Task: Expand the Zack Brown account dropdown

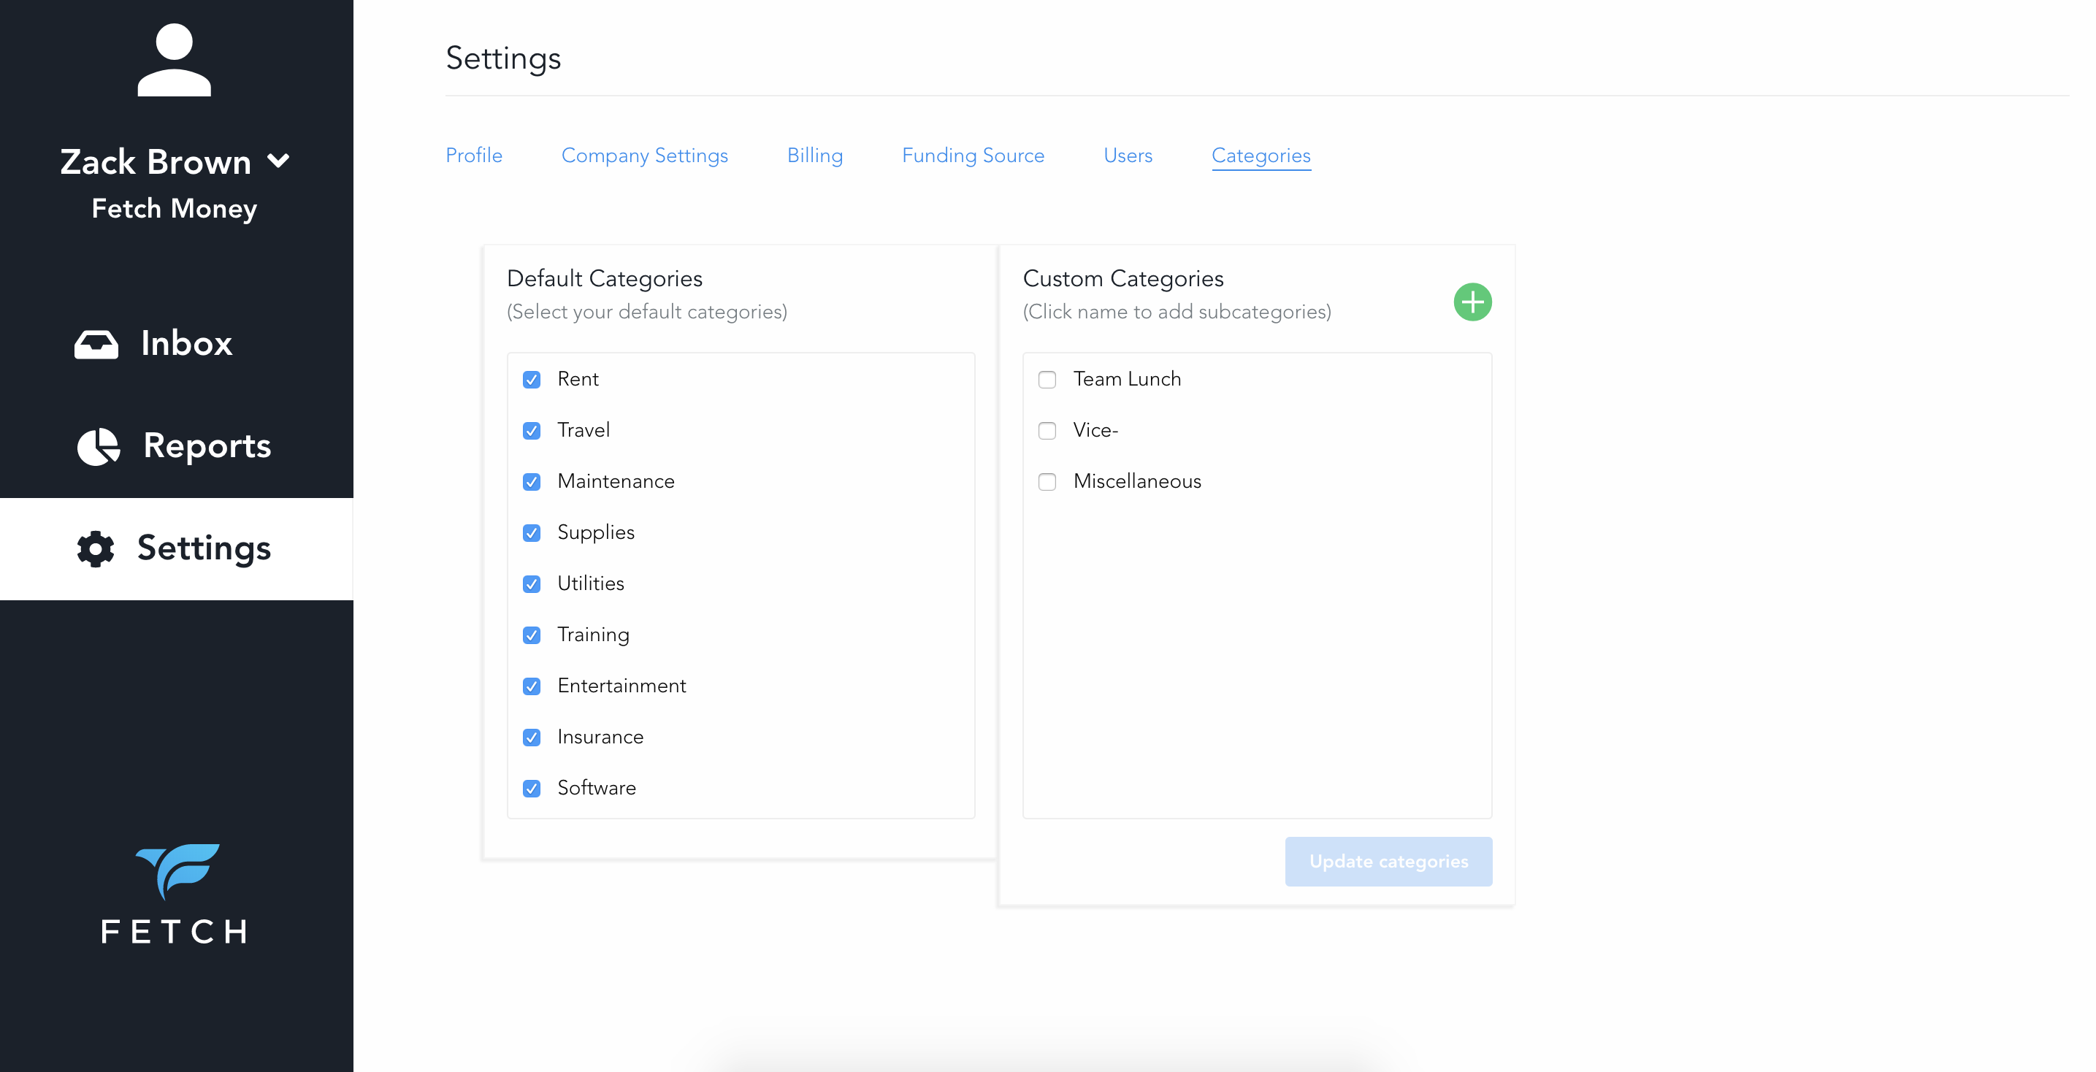Action: (x=278, y=161)
